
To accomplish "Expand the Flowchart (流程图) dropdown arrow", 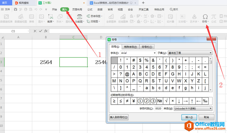I will point(99,22).
